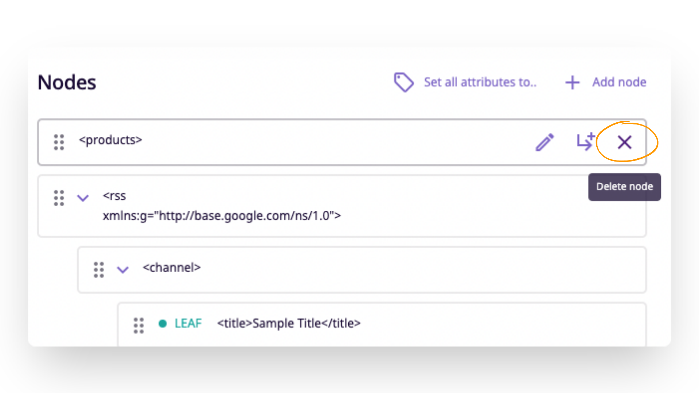Click the add child node icon on products

click(x=585, y=142)
